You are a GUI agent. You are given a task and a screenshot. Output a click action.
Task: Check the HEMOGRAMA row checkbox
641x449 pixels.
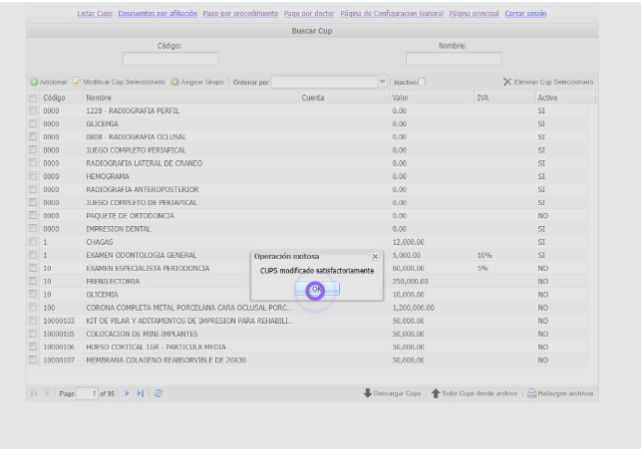click(33, 176)
